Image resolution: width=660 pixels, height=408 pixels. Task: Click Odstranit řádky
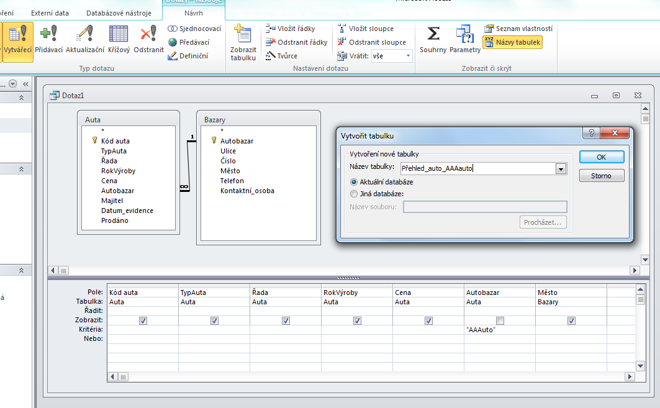click(x=296, y=42)
